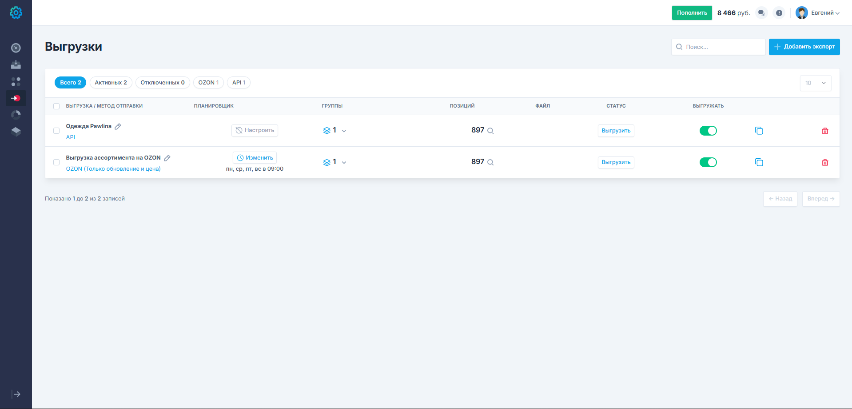Duplicate the Одежда Pawlina export
This screenshot has width=852, height=409.
pyautogui.click(x=759, y=131)
